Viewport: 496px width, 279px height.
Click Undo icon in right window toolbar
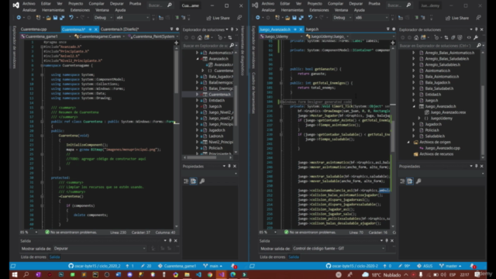coord(310,18)
